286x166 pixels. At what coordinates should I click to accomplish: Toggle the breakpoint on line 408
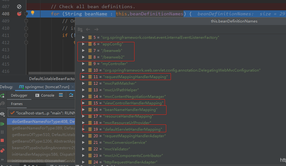tap(19, 14)
